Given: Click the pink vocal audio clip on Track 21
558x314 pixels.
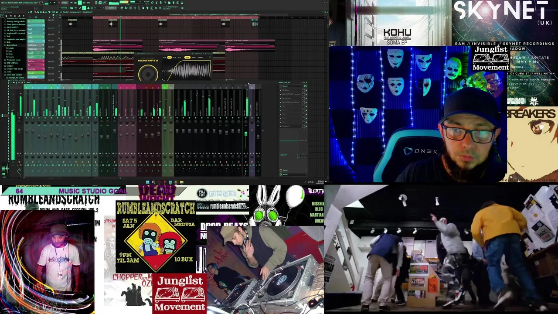Looking at the screenshot, I should 118,49.
